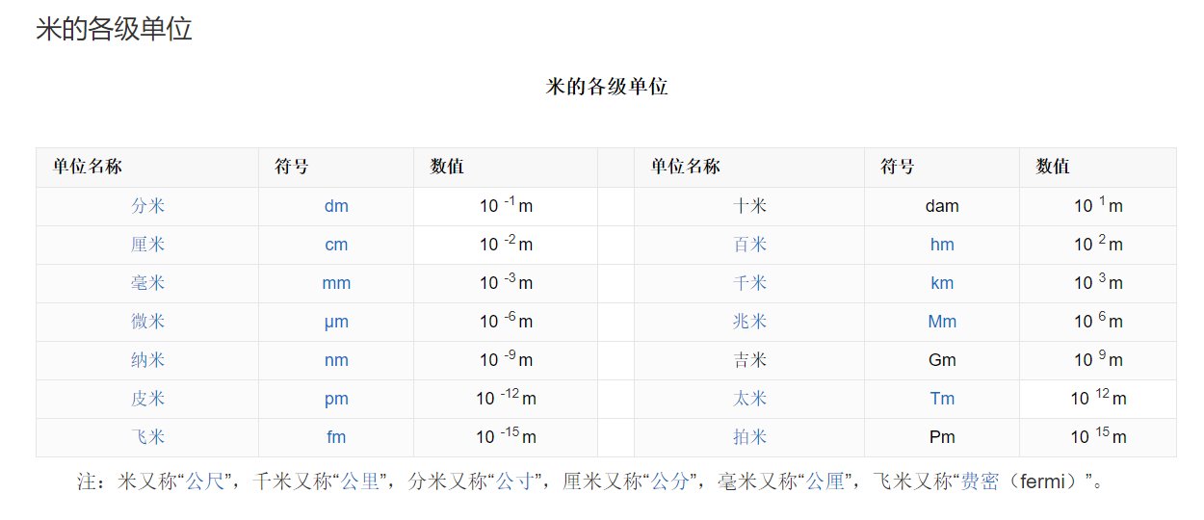
Task: Click the 10¹⁵ m value cell
Action: tap(1098, 437)
